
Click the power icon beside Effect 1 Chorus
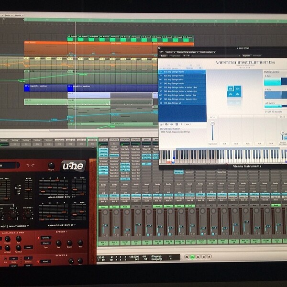click(x=38, y=238)
